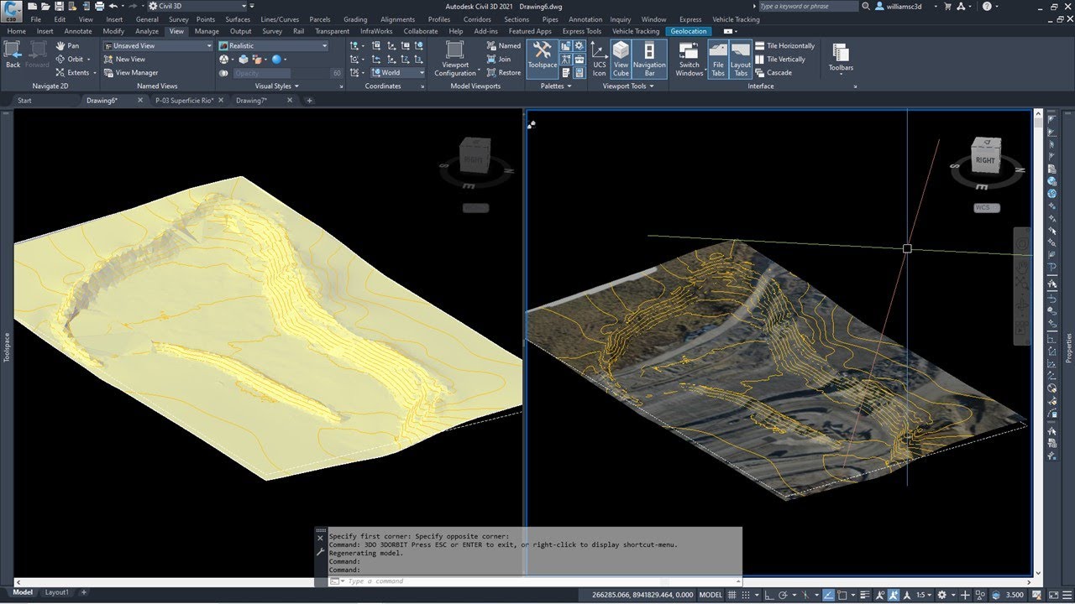Create a New View

tap(123, 60)
